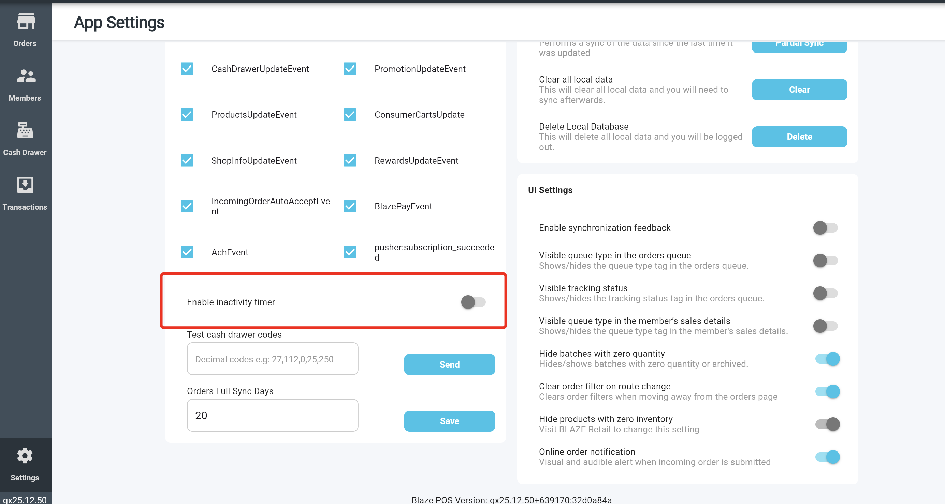Go to Transactions via its icon
Viewport: 945px width, 504px height.
coord(25,185)
